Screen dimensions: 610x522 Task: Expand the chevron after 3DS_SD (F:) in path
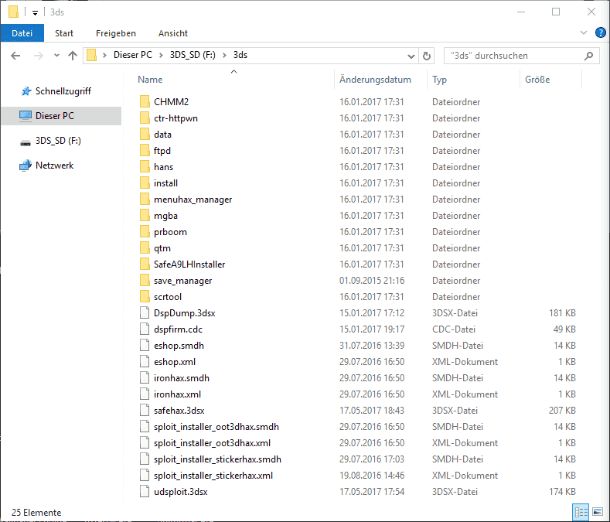pos(224,55)
